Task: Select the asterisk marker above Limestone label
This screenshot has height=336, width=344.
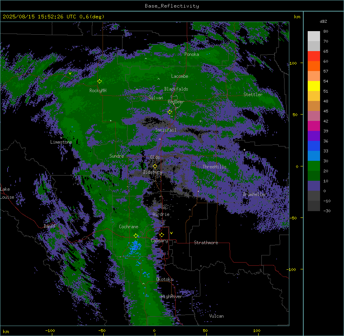Action: click(x=61, y=138)
